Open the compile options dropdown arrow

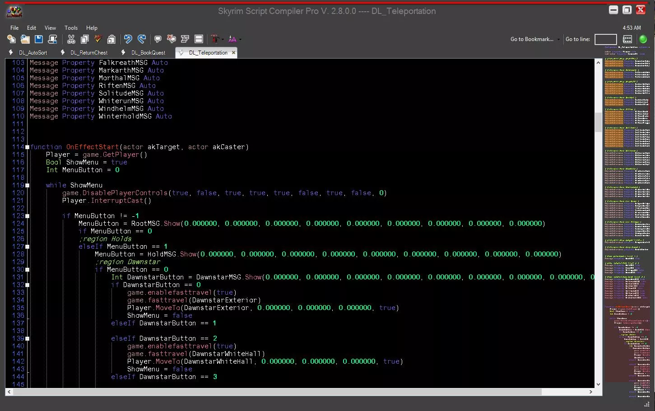pyautogui.click(x=223, y=39)
